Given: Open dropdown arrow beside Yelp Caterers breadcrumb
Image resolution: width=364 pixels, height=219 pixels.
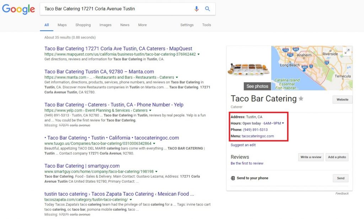Looking at the screenshot, I should [x=150, y=110].
